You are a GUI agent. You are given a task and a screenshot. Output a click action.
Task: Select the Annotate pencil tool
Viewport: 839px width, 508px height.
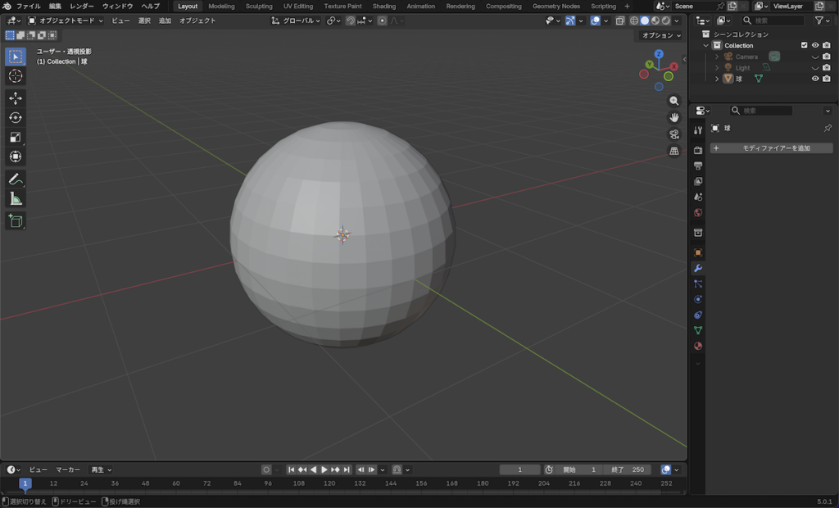pos(16,179)
